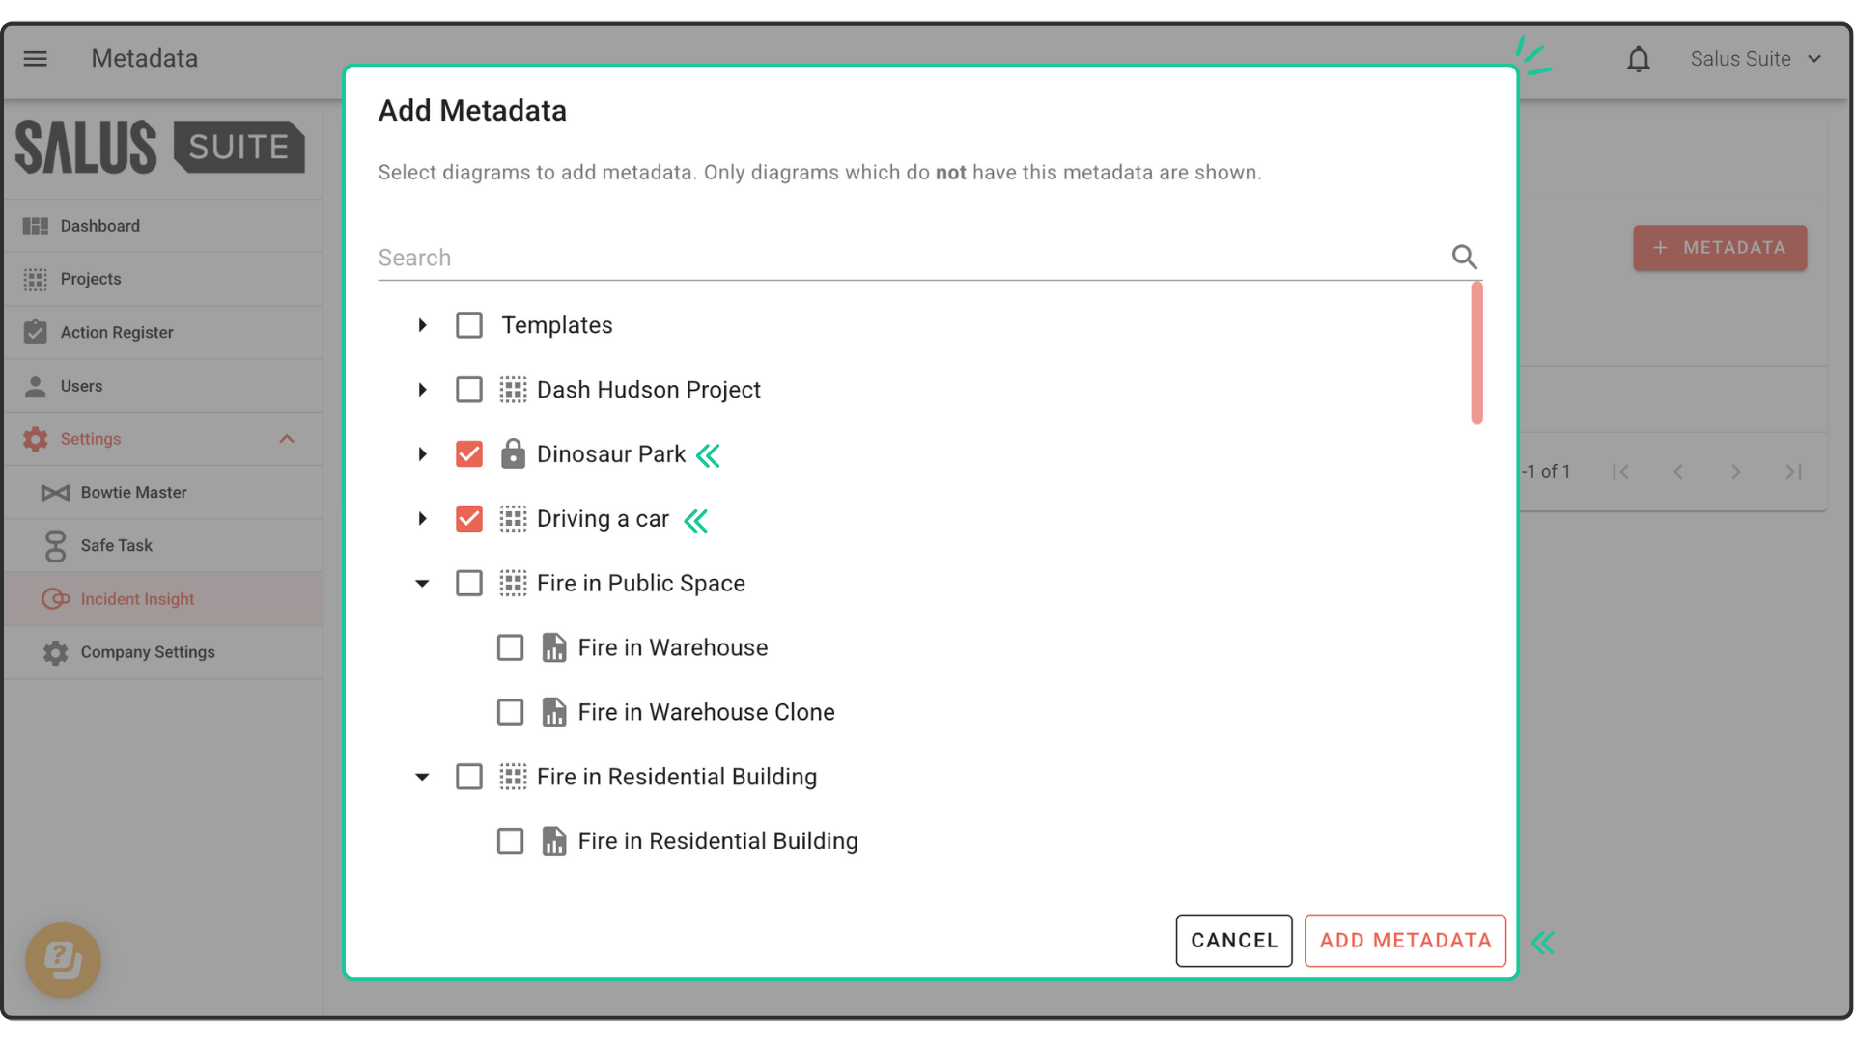Open the Salus Suite account dropdown
The image size is (1854, 1042).
tap(1756, 59)
